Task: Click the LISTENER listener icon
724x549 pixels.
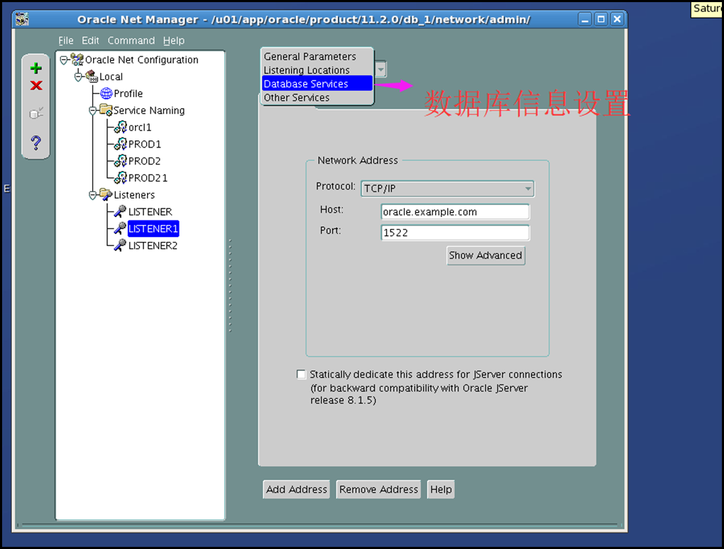Action: coord(120,211)
